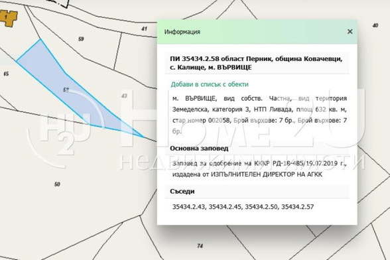The height and width of the screenshot is (260, 390).
Task: Click the 'Добави в списък с обекти' link
Action: pos(210,84)
